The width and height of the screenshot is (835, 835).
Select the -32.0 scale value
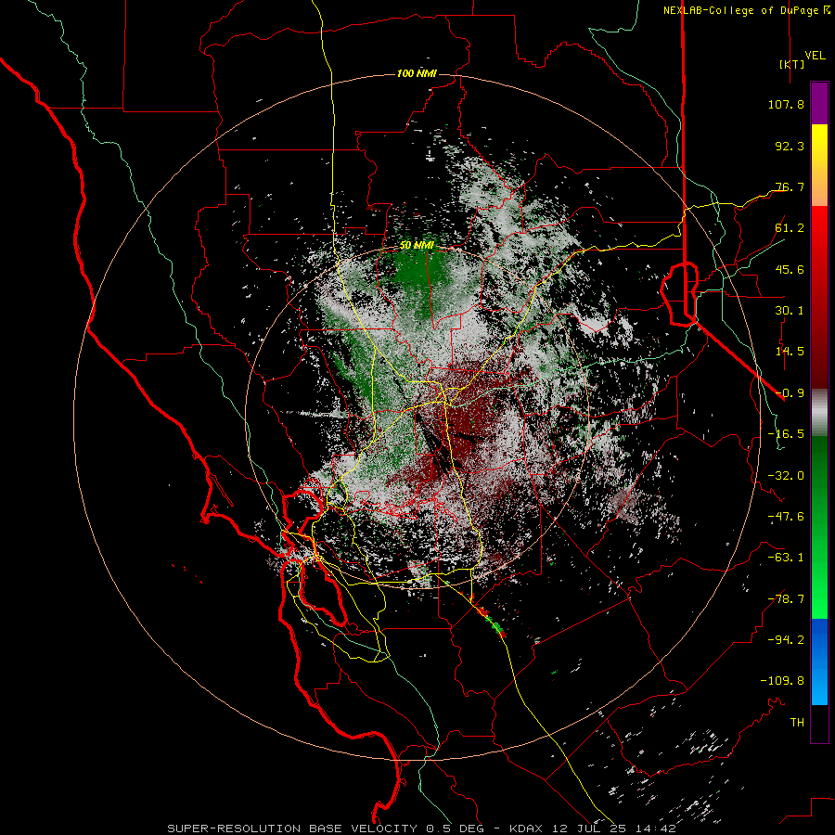pos(786,476)
